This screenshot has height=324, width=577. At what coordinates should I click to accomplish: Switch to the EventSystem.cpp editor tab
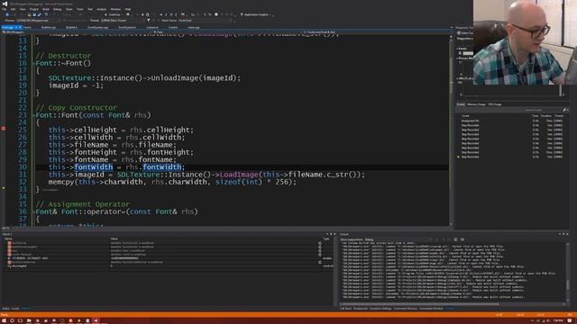[x=98, y=28]
